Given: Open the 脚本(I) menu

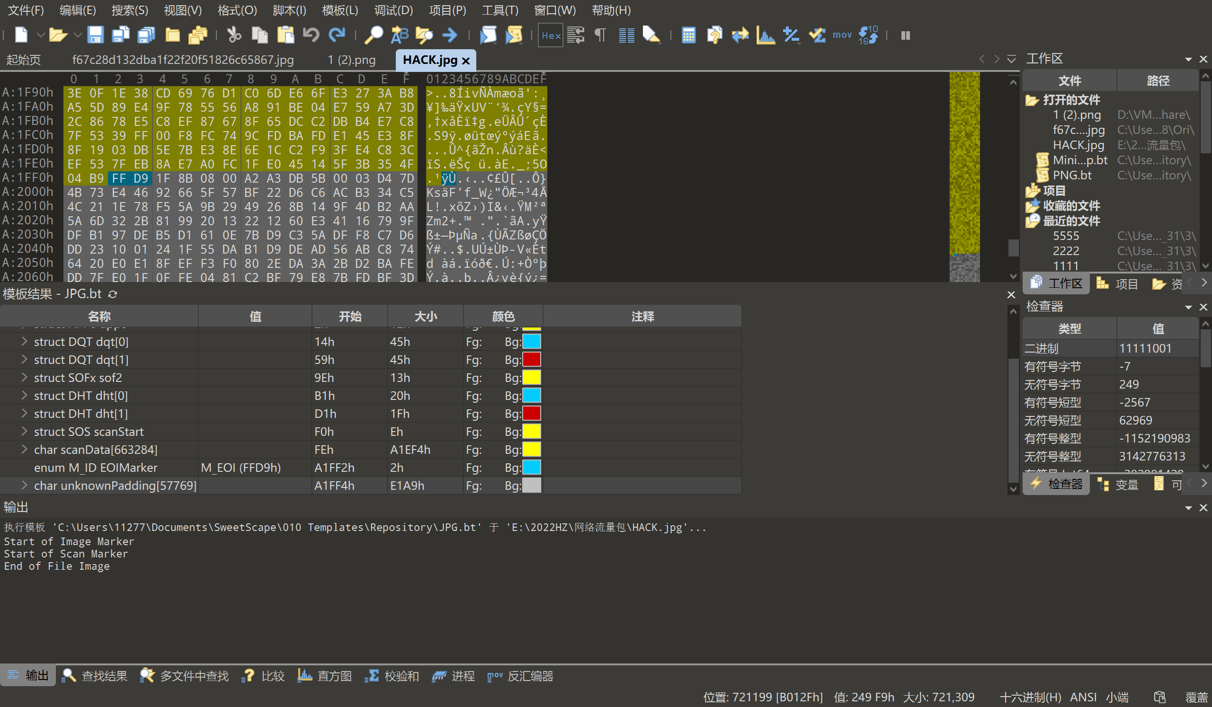Looking at the screenshot, I should pos(289,10).
